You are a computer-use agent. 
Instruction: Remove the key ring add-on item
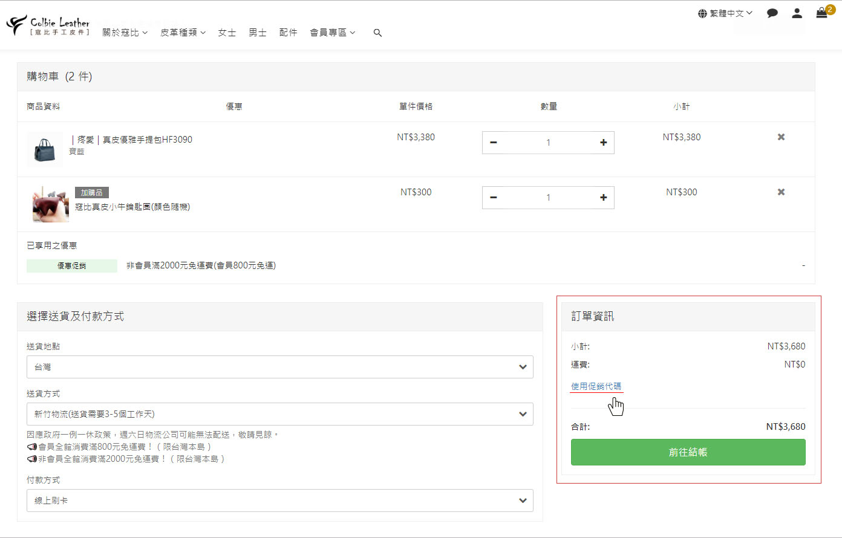pos(781,192)
